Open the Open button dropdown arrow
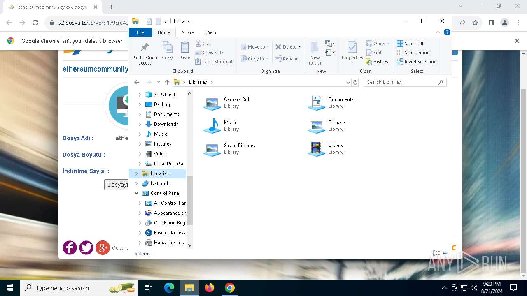527x296 pixels. tap(388, 44)
